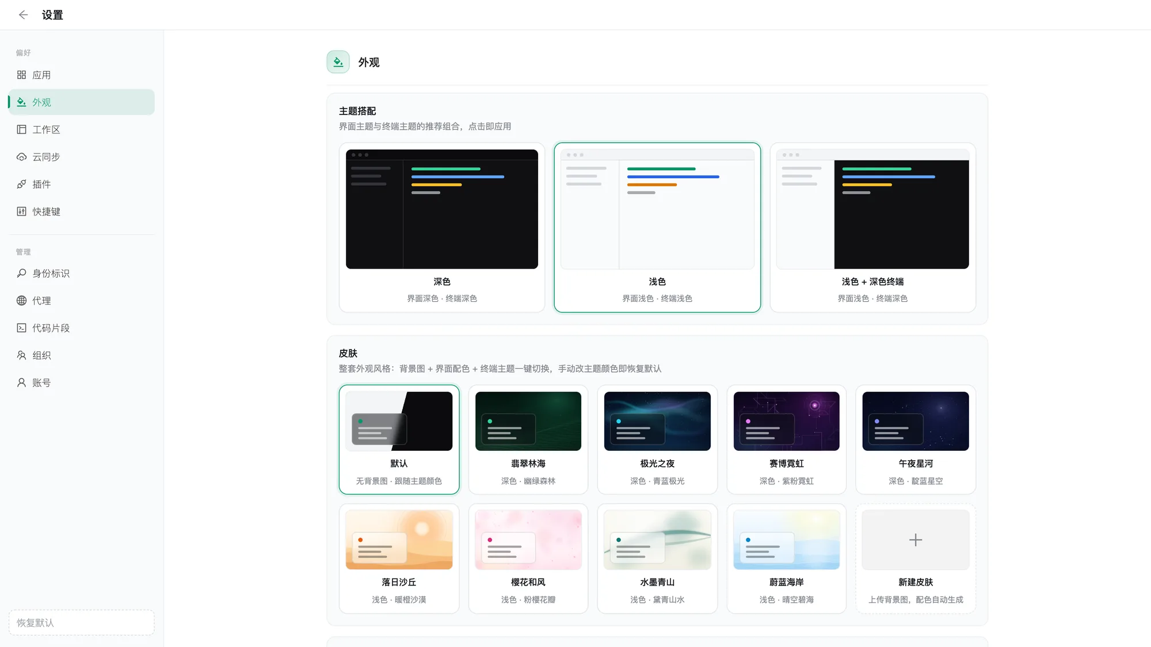Click the back arrow next to 设置
This screenshot has height=647, width=1151.
pyautogui.click(x=23, y=15)
